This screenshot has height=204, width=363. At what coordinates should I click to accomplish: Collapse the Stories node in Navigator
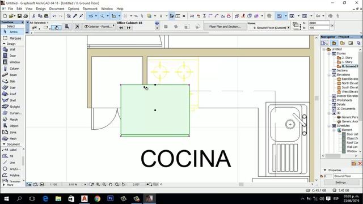329,53
